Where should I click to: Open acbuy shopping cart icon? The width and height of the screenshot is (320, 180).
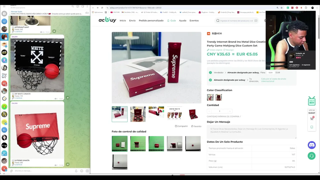[x=312, y=119]
